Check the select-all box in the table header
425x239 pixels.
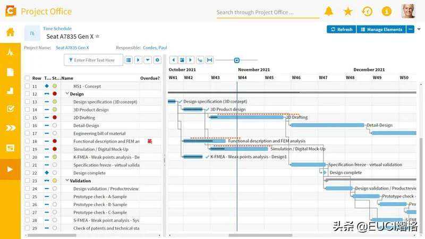point(27,78)
